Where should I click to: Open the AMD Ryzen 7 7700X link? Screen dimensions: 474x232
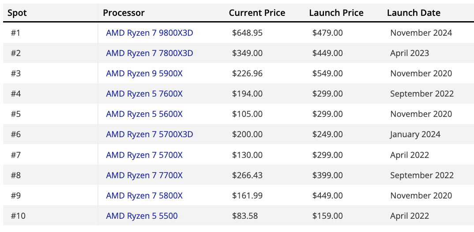pos(144,176)
